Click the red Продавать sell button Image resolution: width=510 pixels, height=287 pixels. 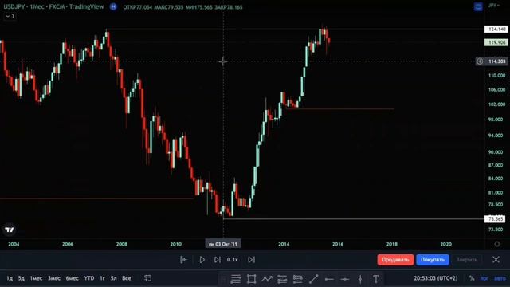click(x=395, y=260)
